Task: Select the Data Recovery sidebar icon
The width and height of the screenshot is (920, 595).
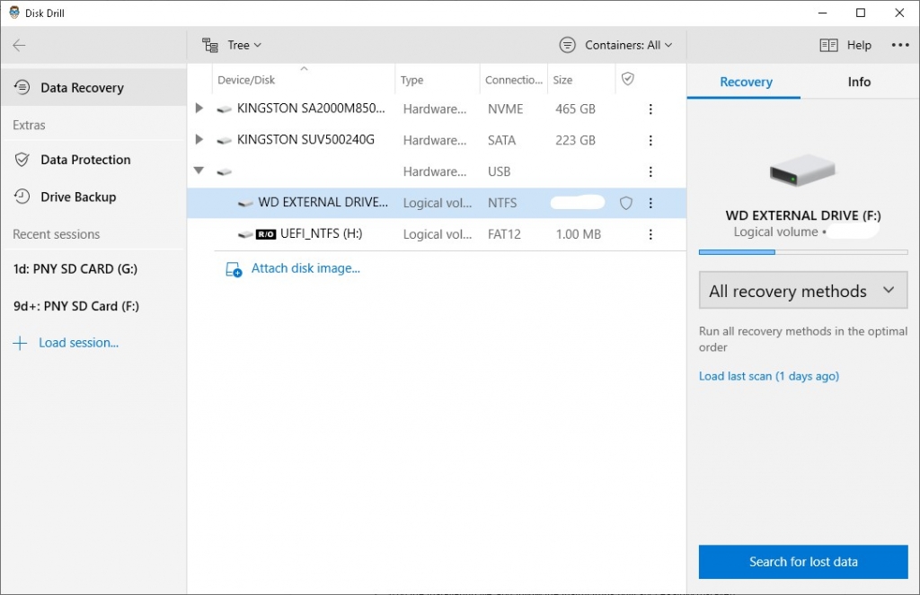Action: tap(21, 87)
